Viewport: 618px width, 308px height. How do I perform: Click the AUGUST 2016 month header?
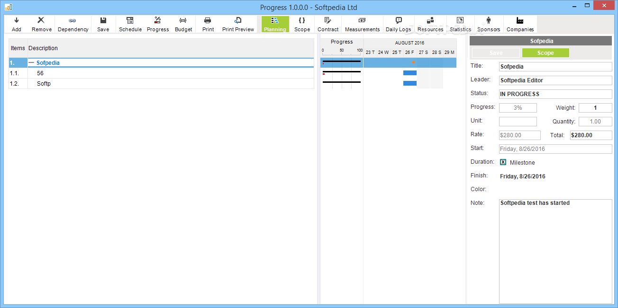coord(409,43)
